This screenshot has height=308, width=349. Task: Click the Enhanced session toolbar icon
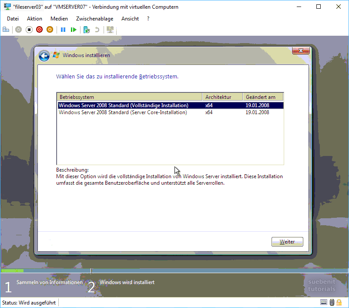(x=110, y=30)
